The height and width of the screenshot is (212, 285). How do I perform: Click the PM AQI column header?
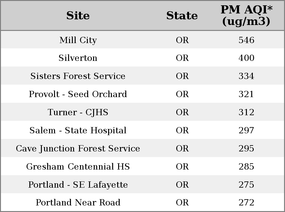coord(246,15)
